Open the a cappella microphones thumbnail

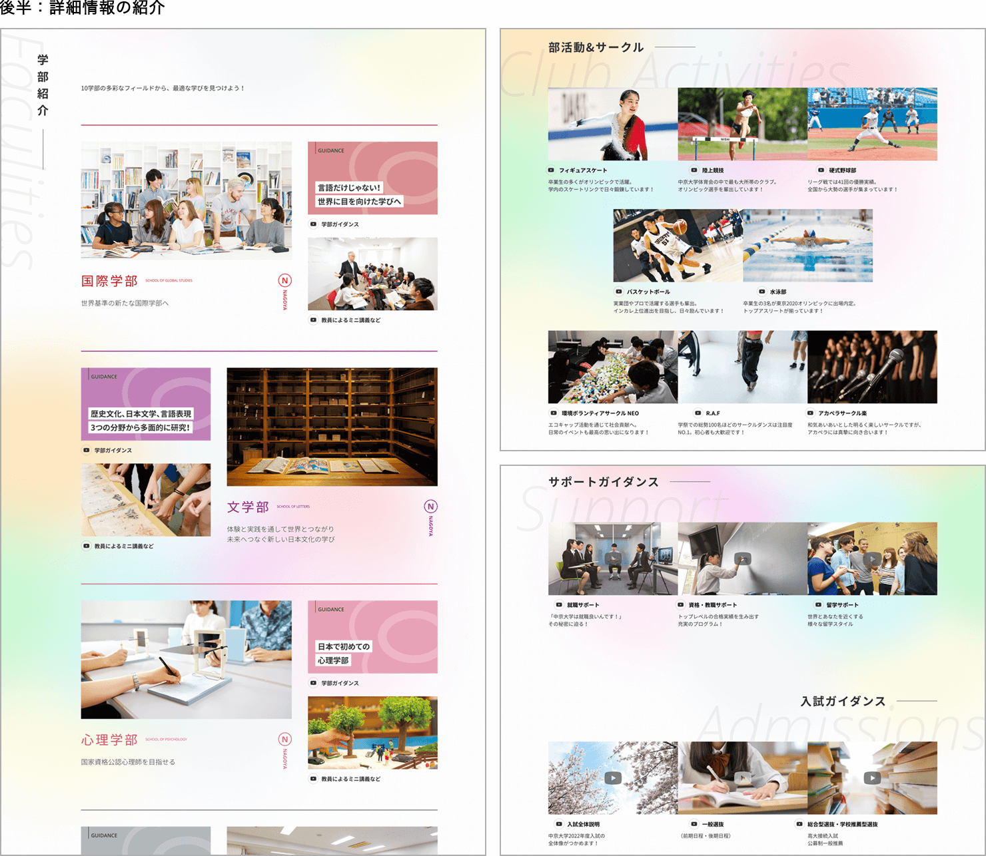click(872, 367)
